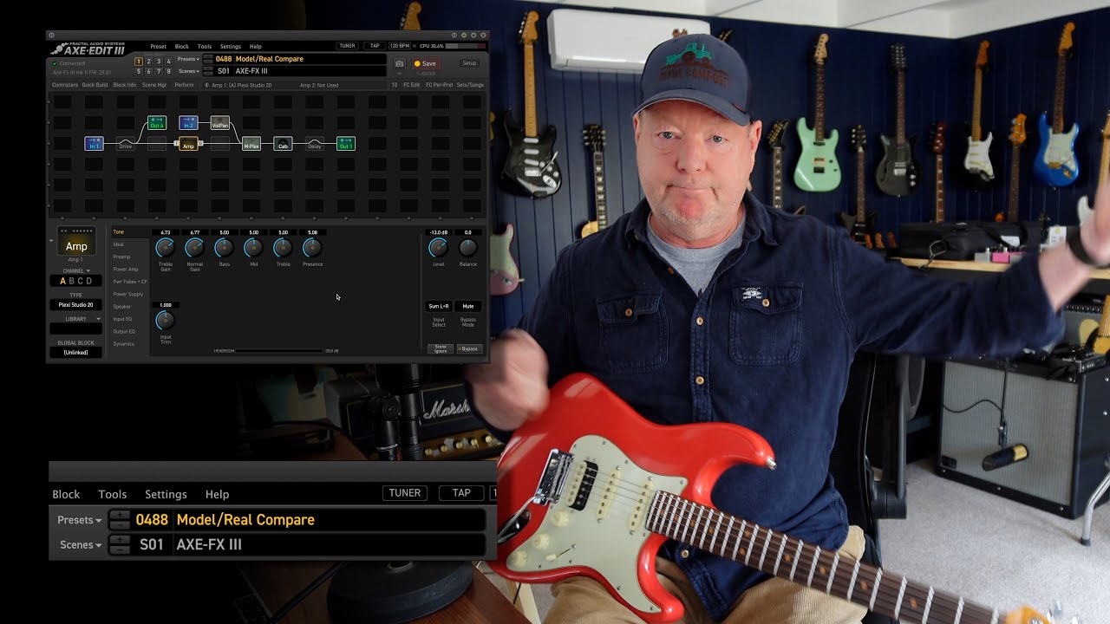Open the Scenes dropdown in the small Axe-Edit window
Viewport: 1110px width, 624px height.
190,71
